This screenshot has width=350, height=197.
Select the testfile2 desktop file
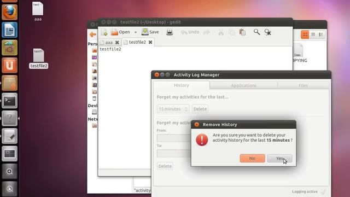click(x=38, y=59)
